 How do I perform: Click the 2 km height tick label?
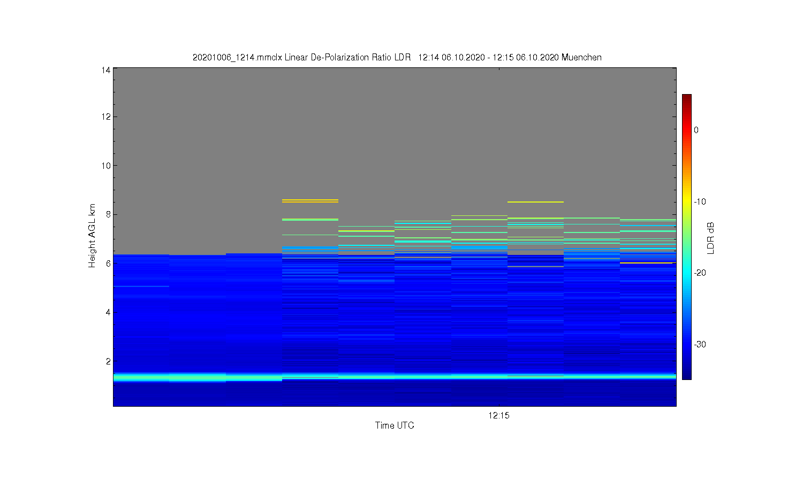108,361
